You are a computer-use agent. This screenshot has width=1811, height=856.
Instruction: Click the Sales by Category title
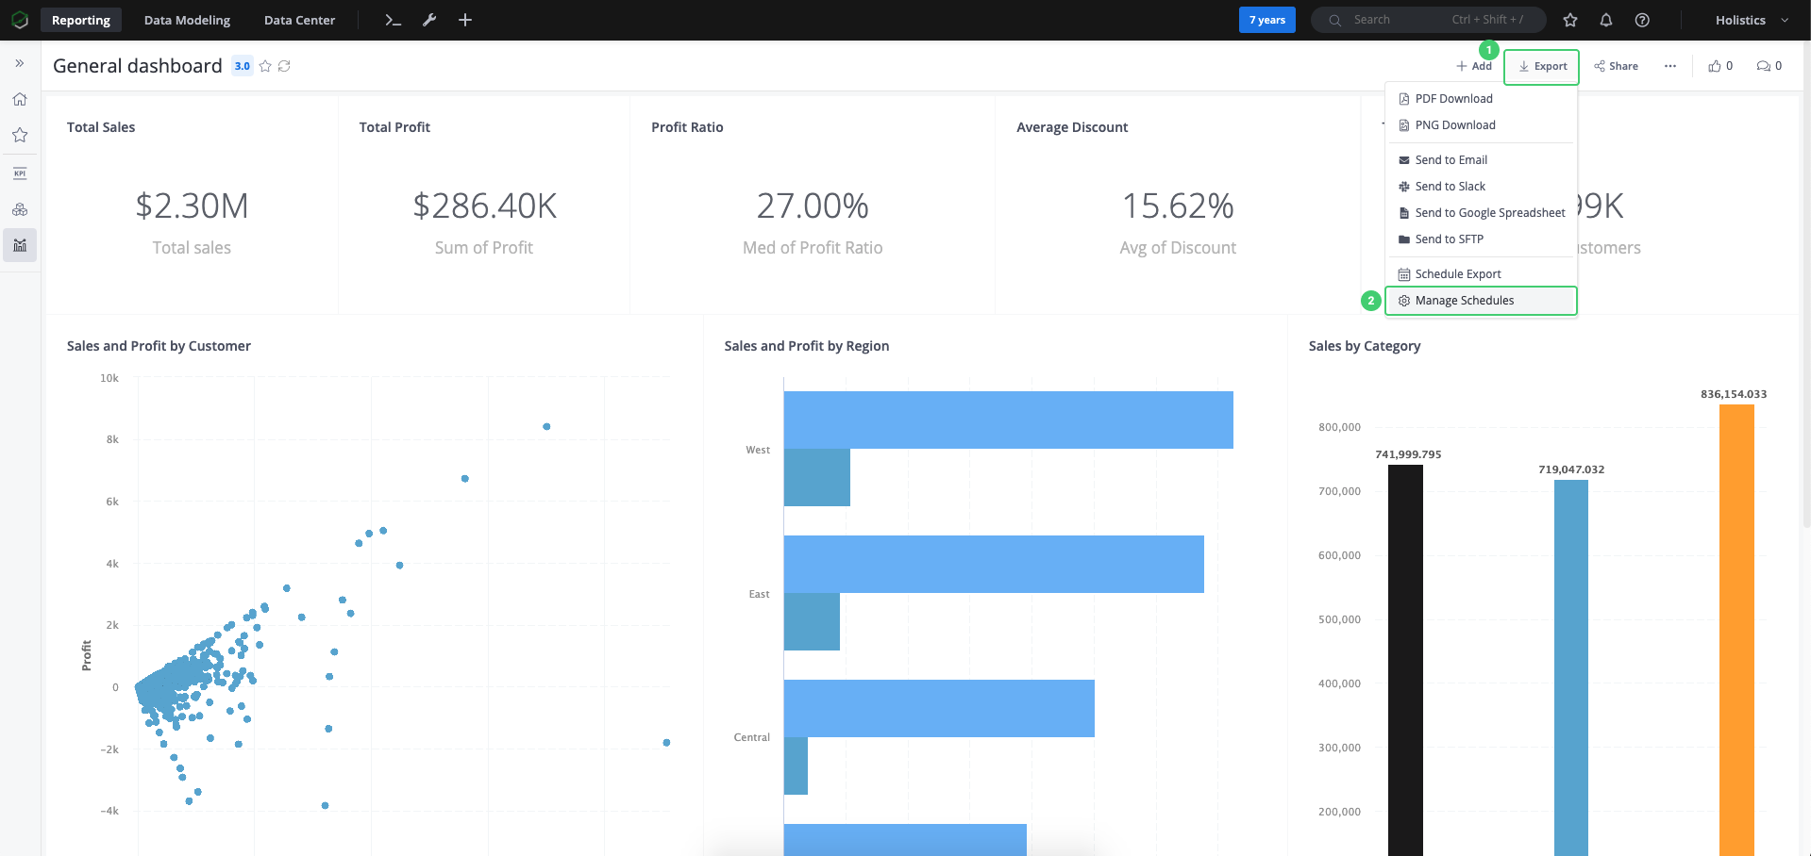point(1365,346)
